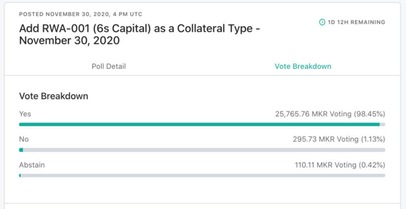Switch to the Poll Detail tab
This screenshot has height=209, width=406.
pos(109,66)
